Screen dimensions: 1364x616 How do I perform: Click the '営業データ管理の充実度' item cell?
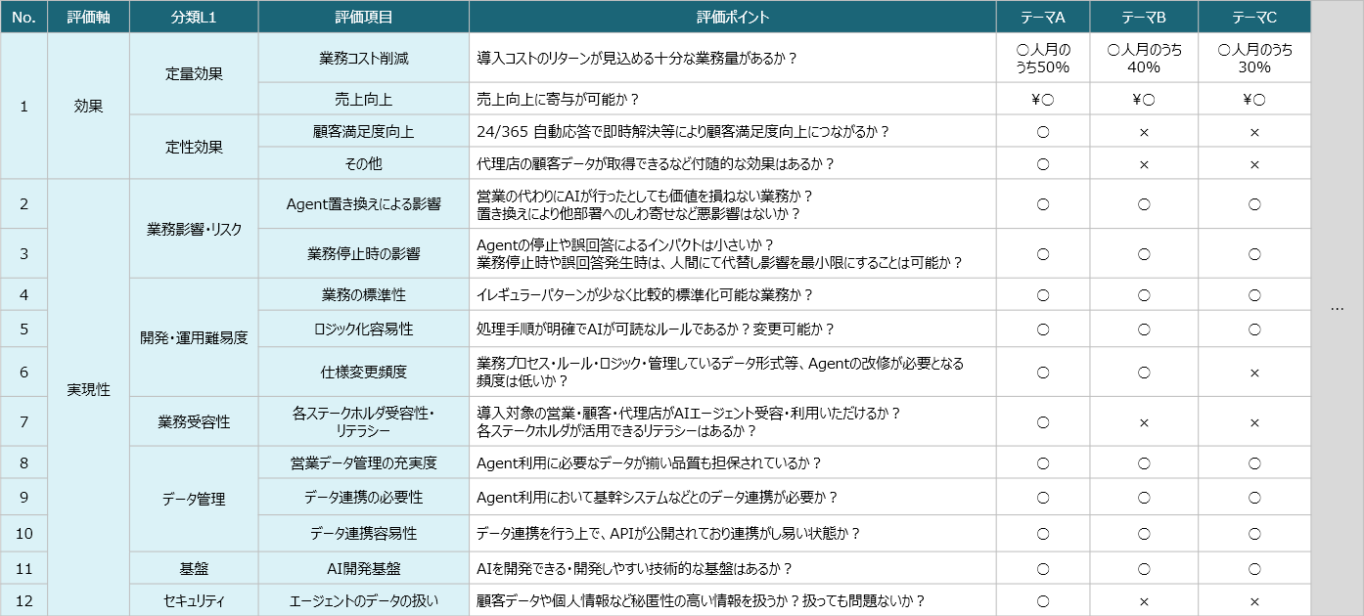(x=364, y=462)
